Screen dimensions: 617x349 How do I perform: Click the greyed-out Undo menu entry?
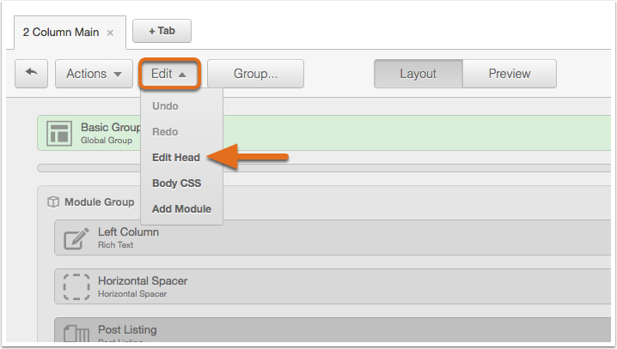click(x=165, y=106)
